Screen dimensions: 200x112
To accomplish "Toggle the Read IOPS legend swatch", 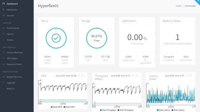I will click(52, 107).
